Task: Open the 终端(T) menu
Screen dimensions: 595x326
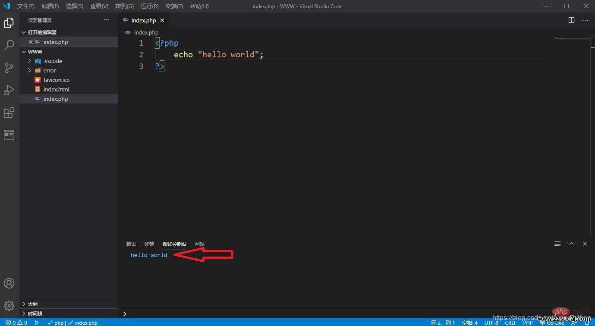Action: tap(174, 6)
